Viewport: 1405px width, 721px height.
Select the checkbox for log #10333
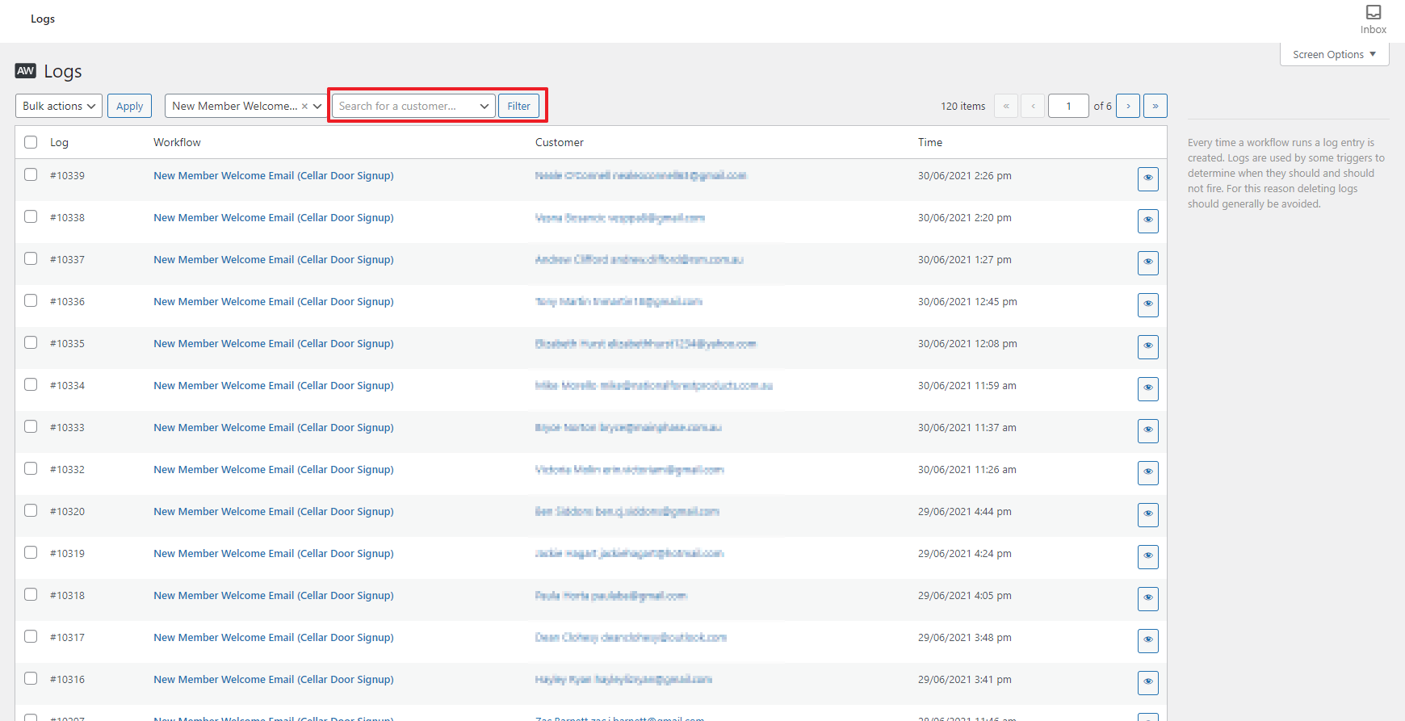click(31, 426)
